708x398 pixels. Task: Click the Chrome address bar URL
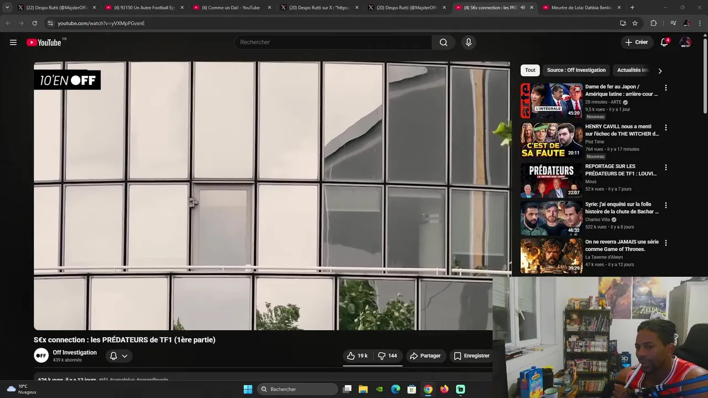pyautogui.click(x=101, y=23)
